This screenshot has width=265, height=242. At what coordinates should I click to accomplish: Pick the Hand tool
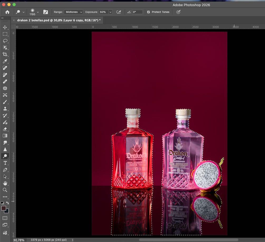point(5,183)
